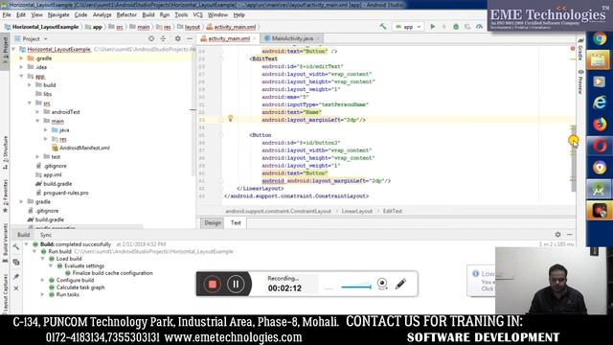Collapse the src folder
The image size is (613, 345).
click(30, 103)
